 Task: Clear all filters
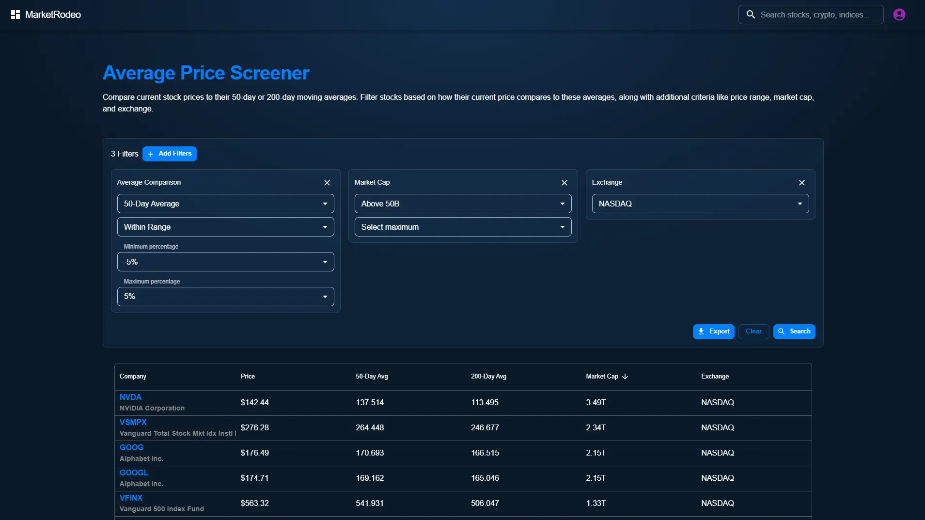[753, 331]
